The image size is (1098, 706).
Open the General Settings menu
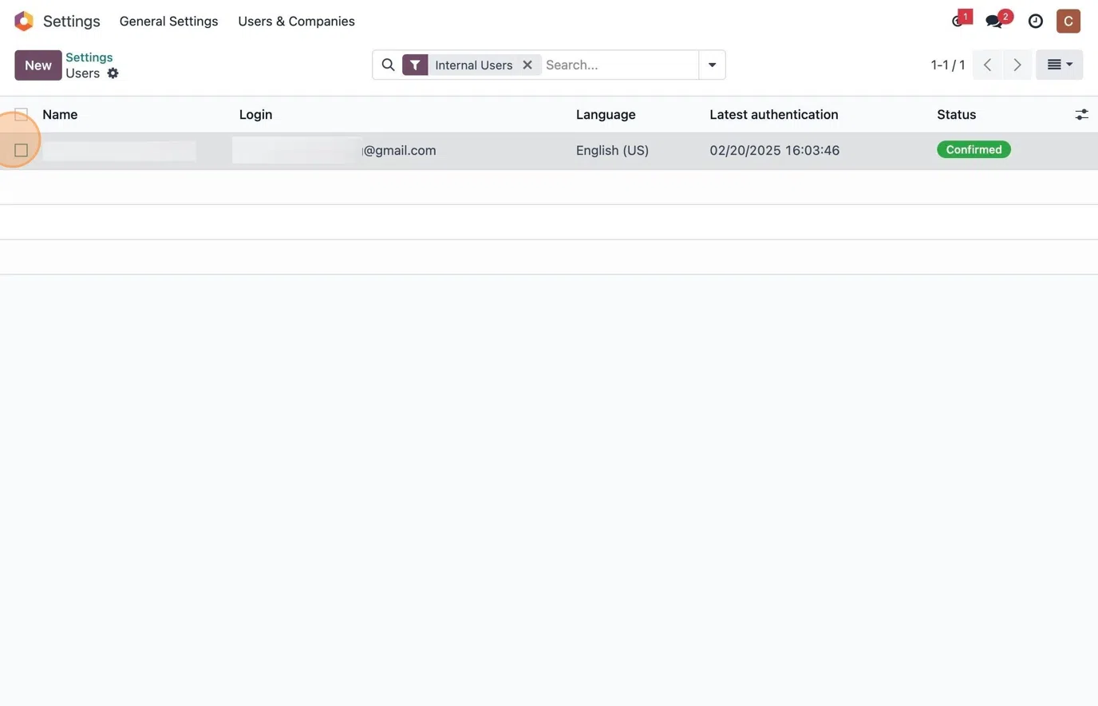click(168, 21)
